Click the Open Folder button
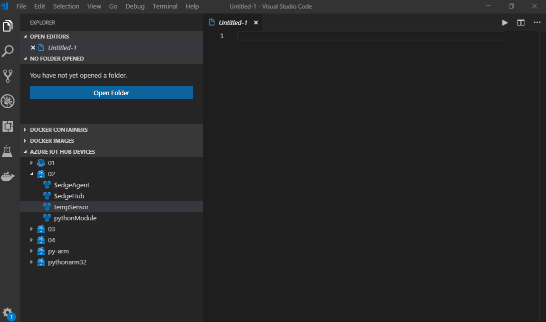Image resolution: width=546 pixels, height=322 pixels. (111, 93)
